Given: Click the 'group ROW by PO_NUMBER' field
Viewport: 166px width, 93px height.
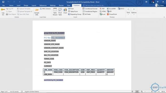Looking at the screenshot, I should point(54,33).
